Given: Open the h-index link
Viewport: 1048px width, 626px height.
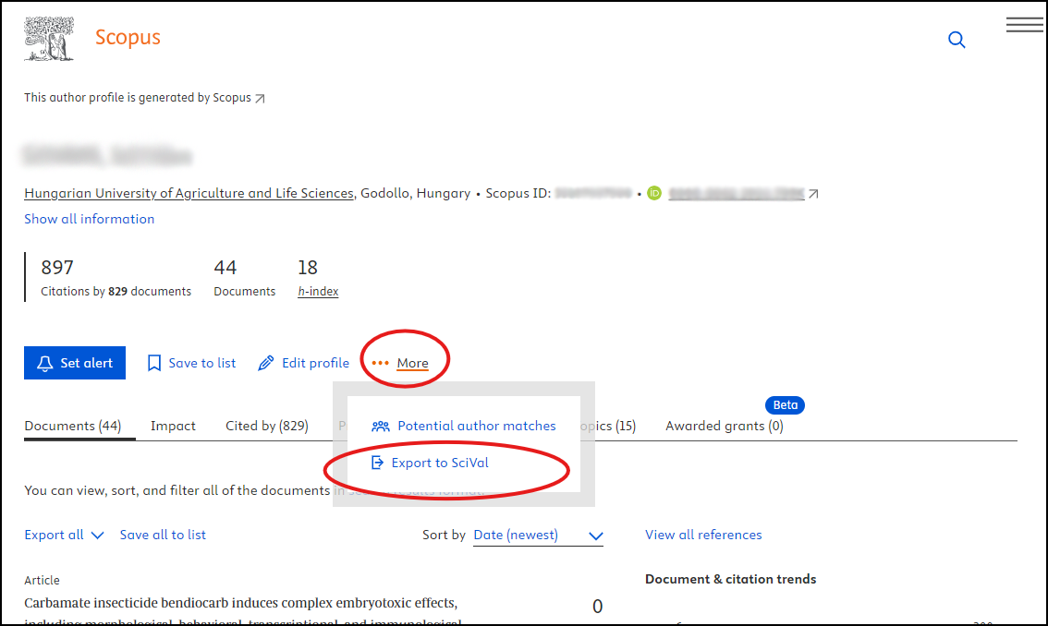Looking at the screenshot, I should tap(318, 291).
